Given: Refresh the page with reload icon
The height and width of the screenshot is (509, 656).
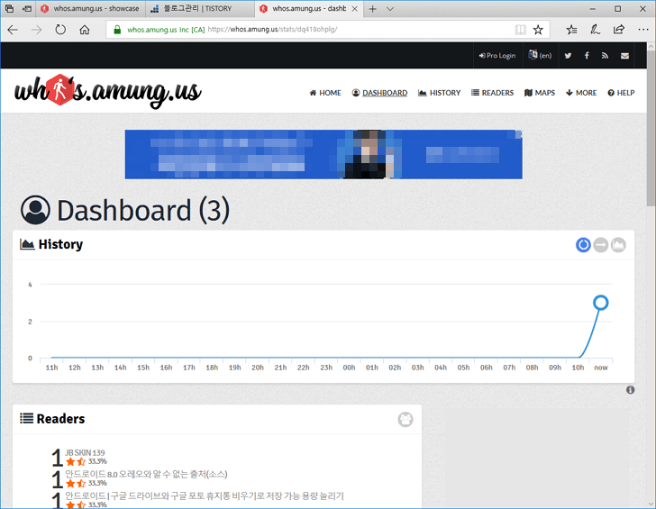Looking at the screenshot, I should (60, 30).
